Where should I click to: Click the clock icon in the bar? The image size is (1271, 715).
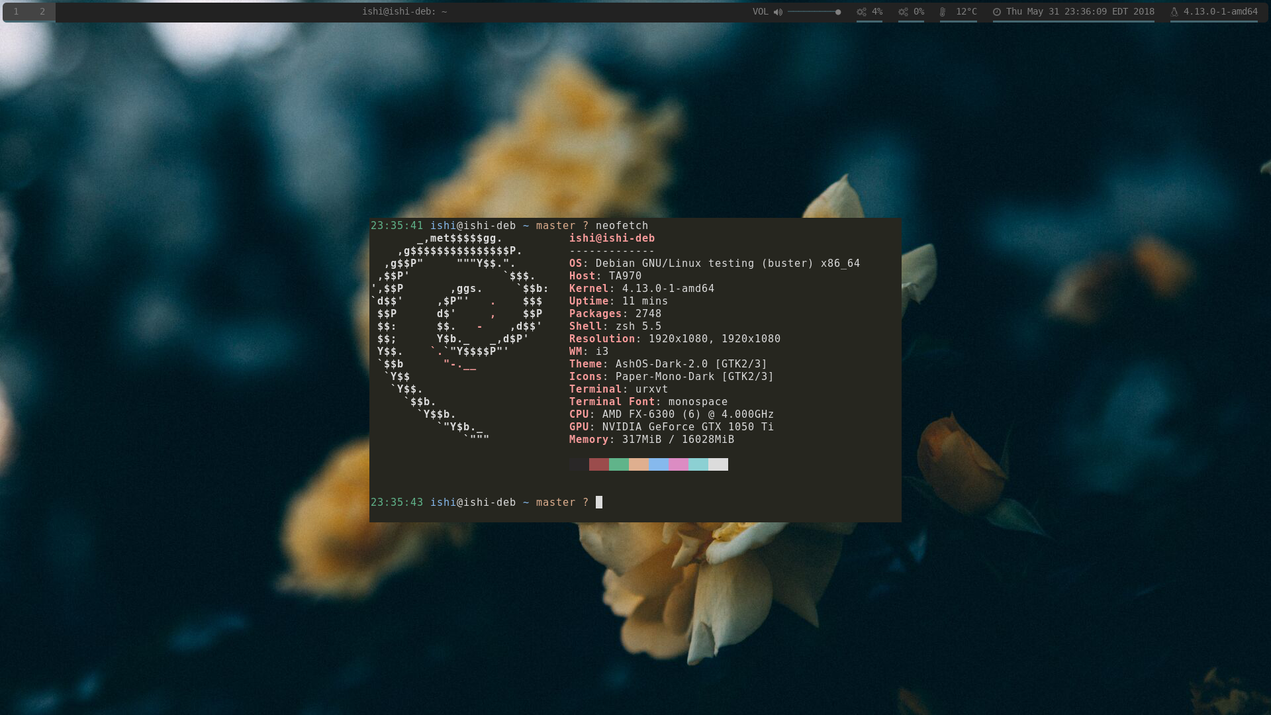[x=997, y=12]
